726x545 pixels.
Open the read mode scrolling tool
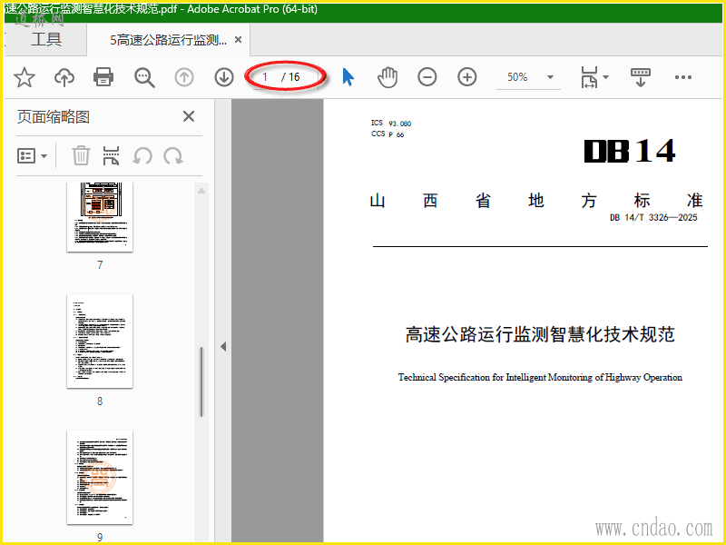(x=641, y=77)
